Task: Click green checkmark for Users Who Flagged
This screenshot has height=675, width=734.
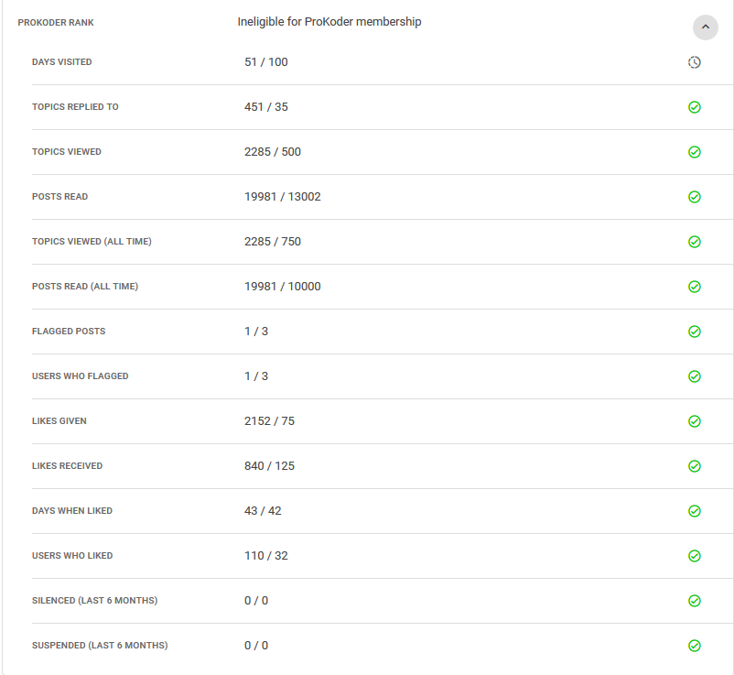Action: point(695,376)
